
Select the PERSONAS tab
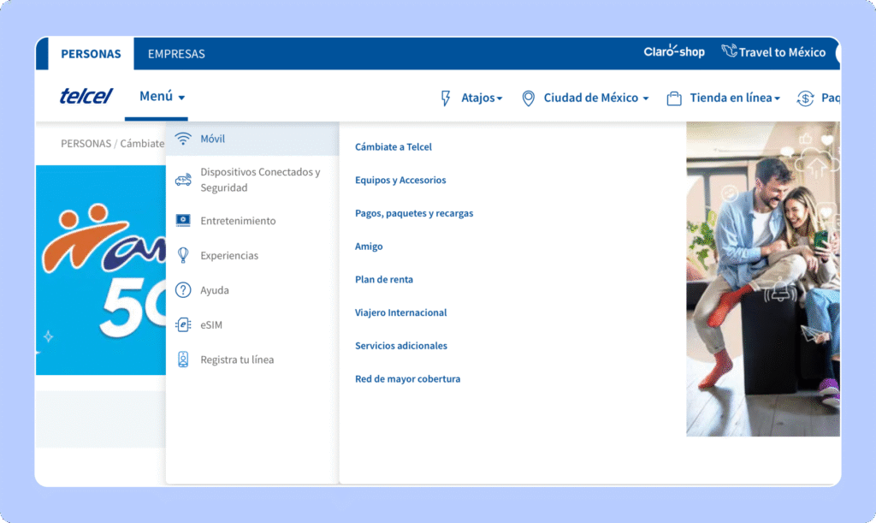[x=91, y=54]
